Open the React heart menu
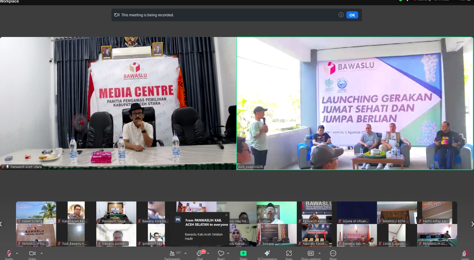Screen dimensions: 474x260 221,253
